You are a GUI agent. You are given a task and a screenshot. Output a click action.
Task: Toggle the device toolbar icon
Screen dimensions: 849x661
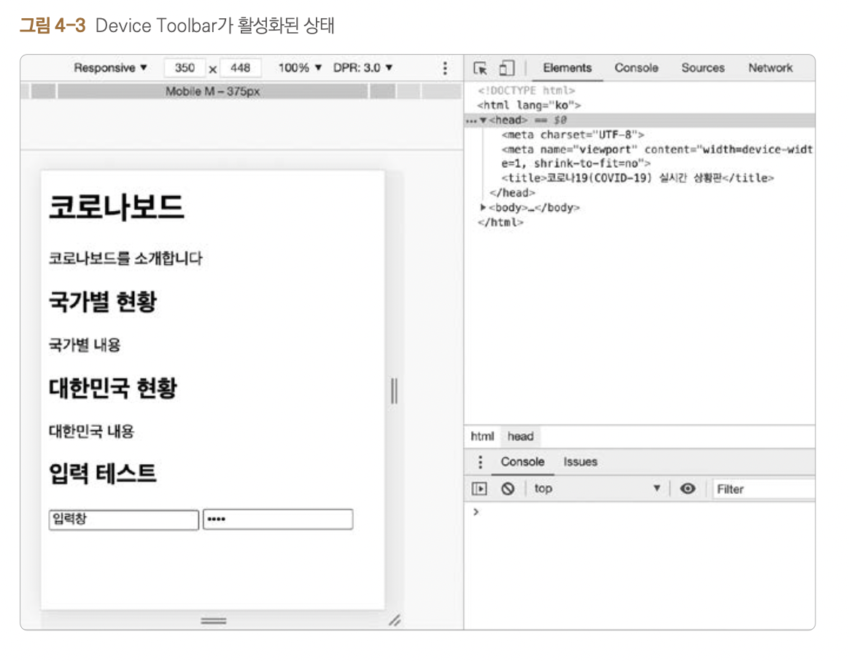coord(506,69)
